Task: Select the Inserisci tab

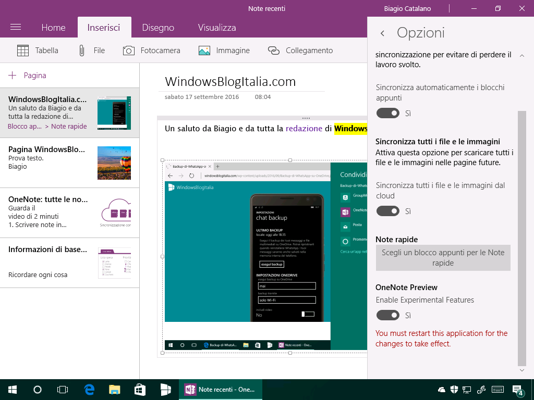Action: coord(104,28)
